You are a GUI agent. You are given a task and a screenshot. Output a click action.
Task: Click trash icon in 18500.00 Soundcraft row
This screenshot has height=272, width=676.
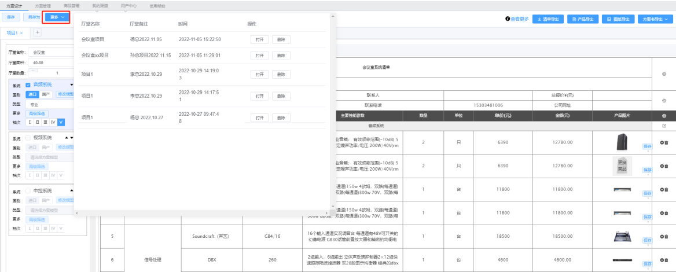coord(667,236)
